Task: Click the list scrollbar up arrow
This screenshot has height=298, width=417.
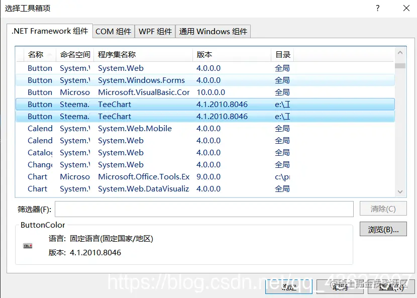Action: (400, 53)
